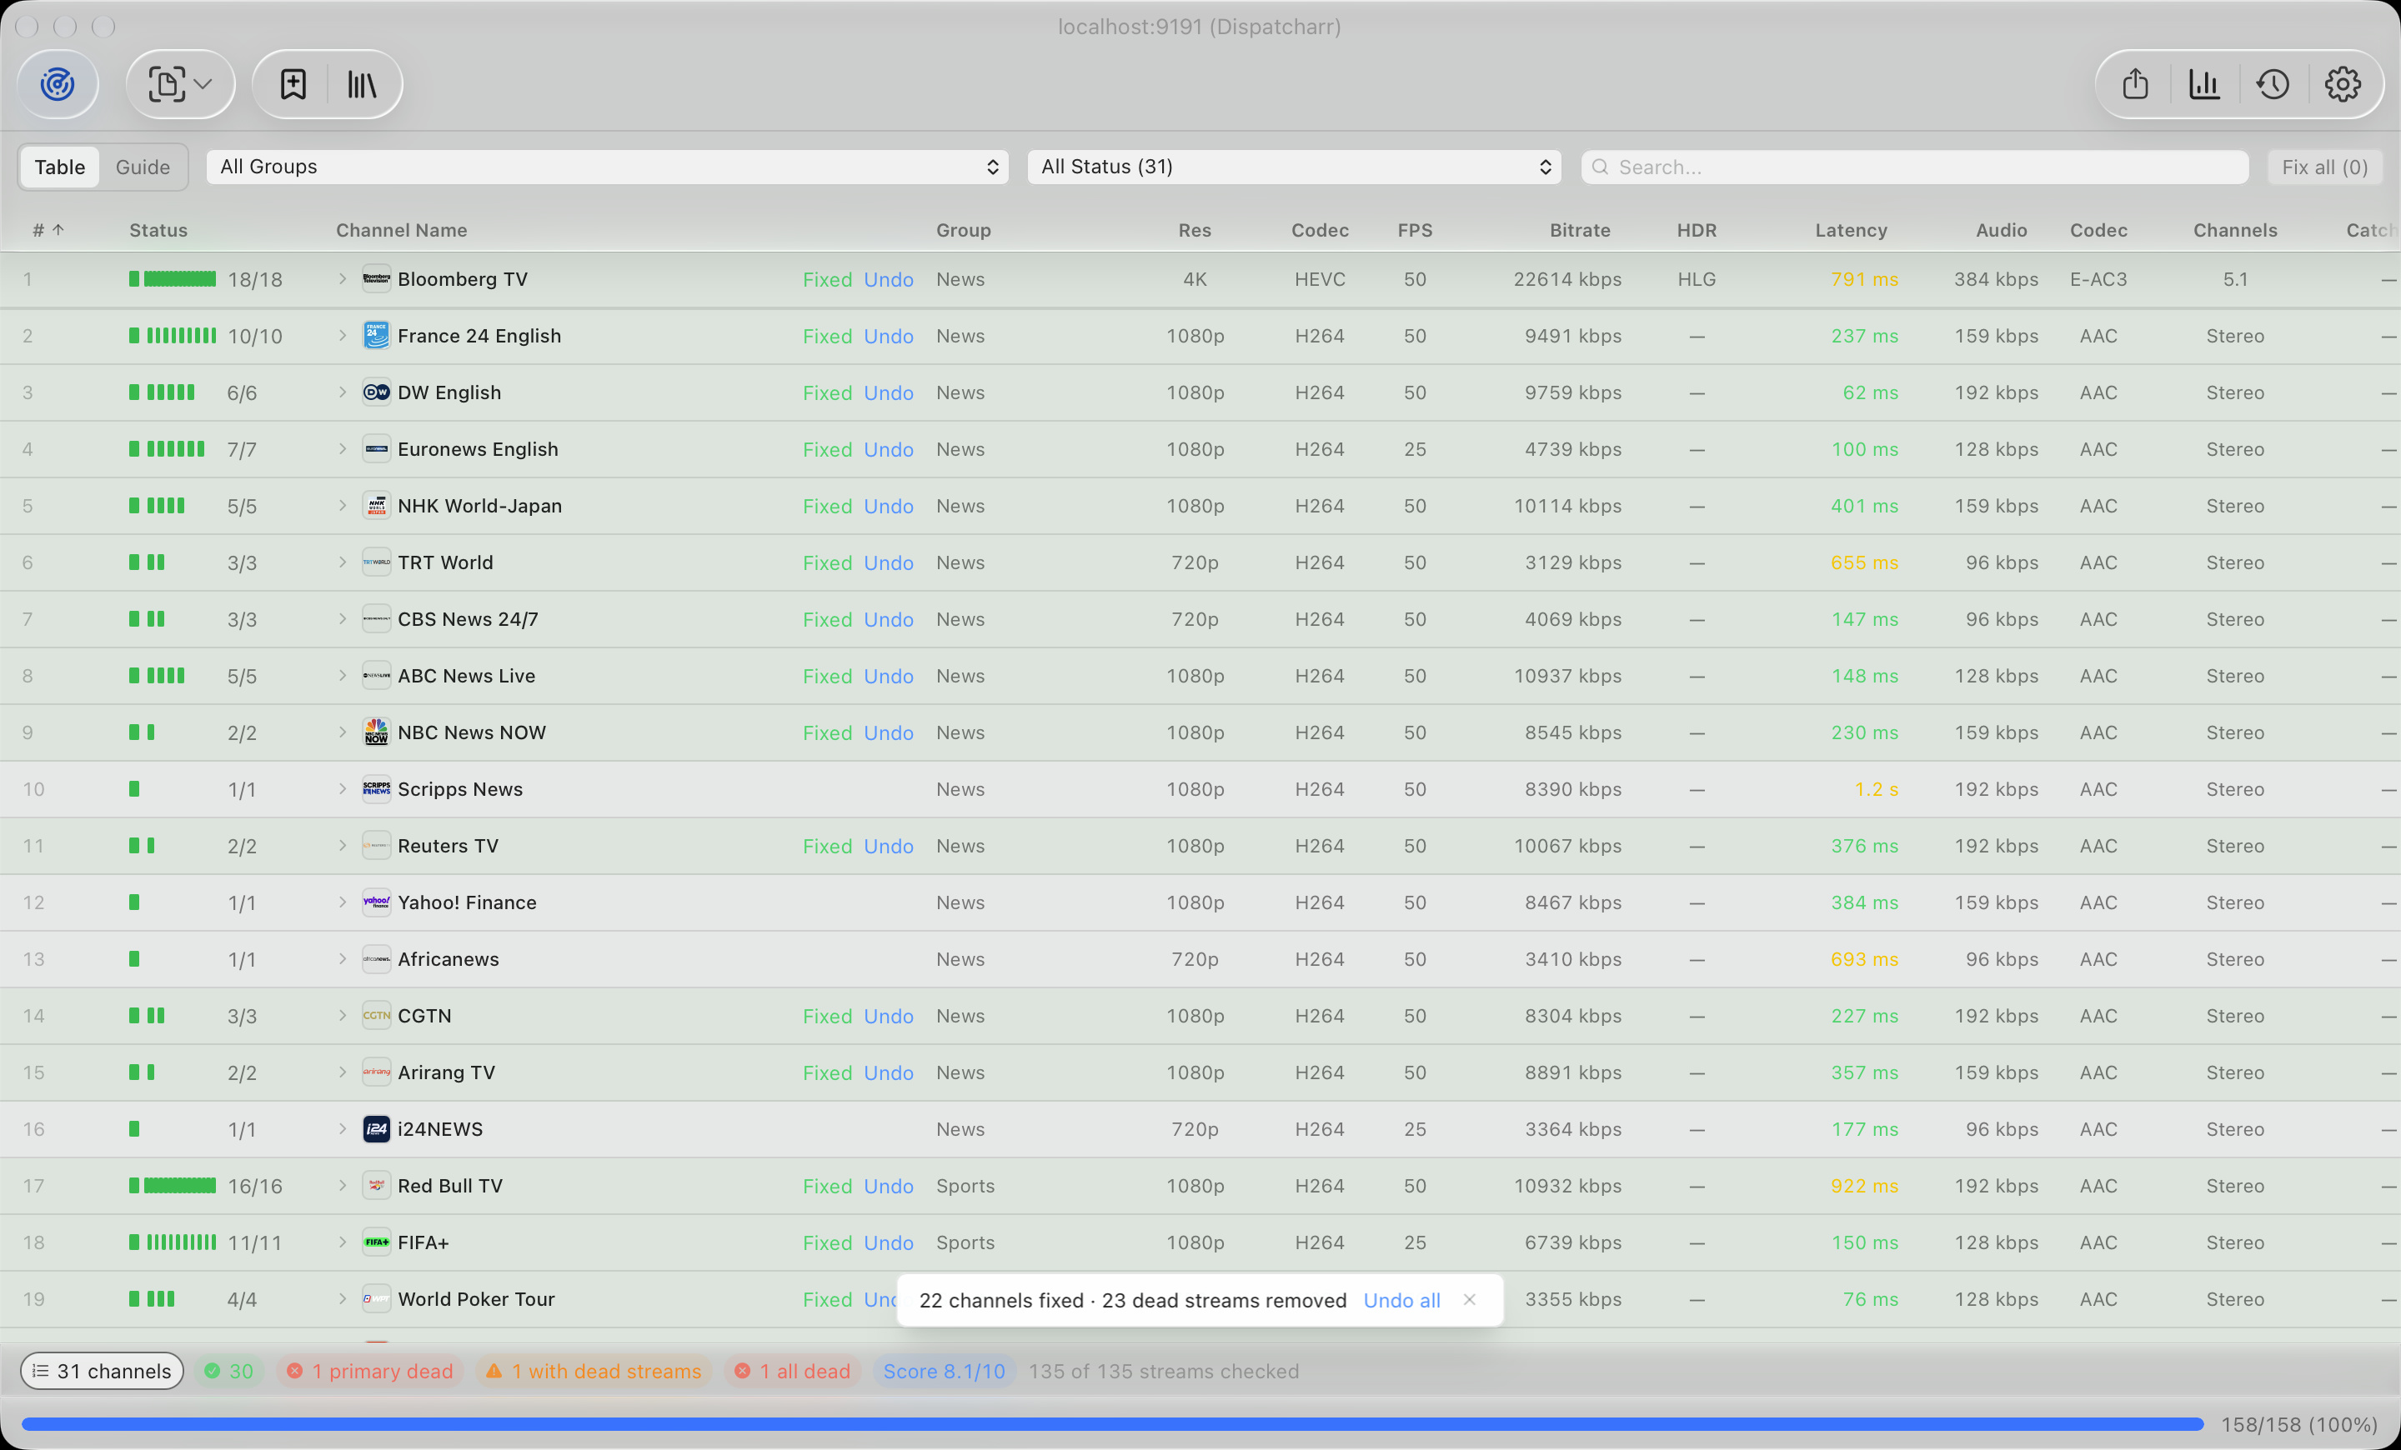Screen dimensions: 2401x1450
Task: Click the Scripps News logo icon
Action: [376, 789]
